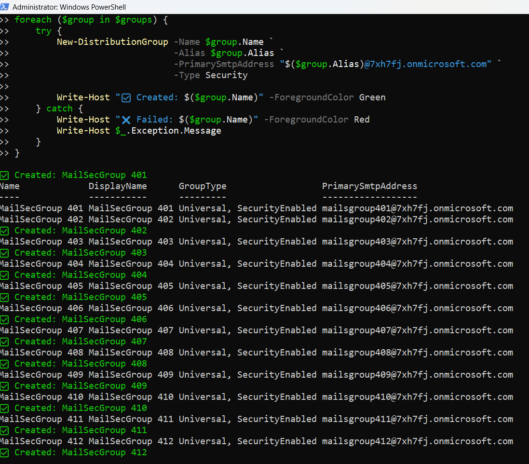Click the checkmark icon before Created: MailSecGroup 401
Viewport: 529px width, 464px height.
(x=4, y=175)
